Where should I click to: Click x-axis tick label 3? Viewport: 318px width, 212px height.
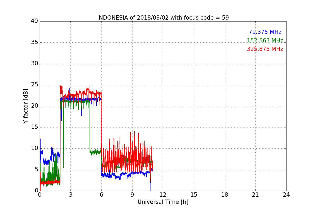point(70,195)
